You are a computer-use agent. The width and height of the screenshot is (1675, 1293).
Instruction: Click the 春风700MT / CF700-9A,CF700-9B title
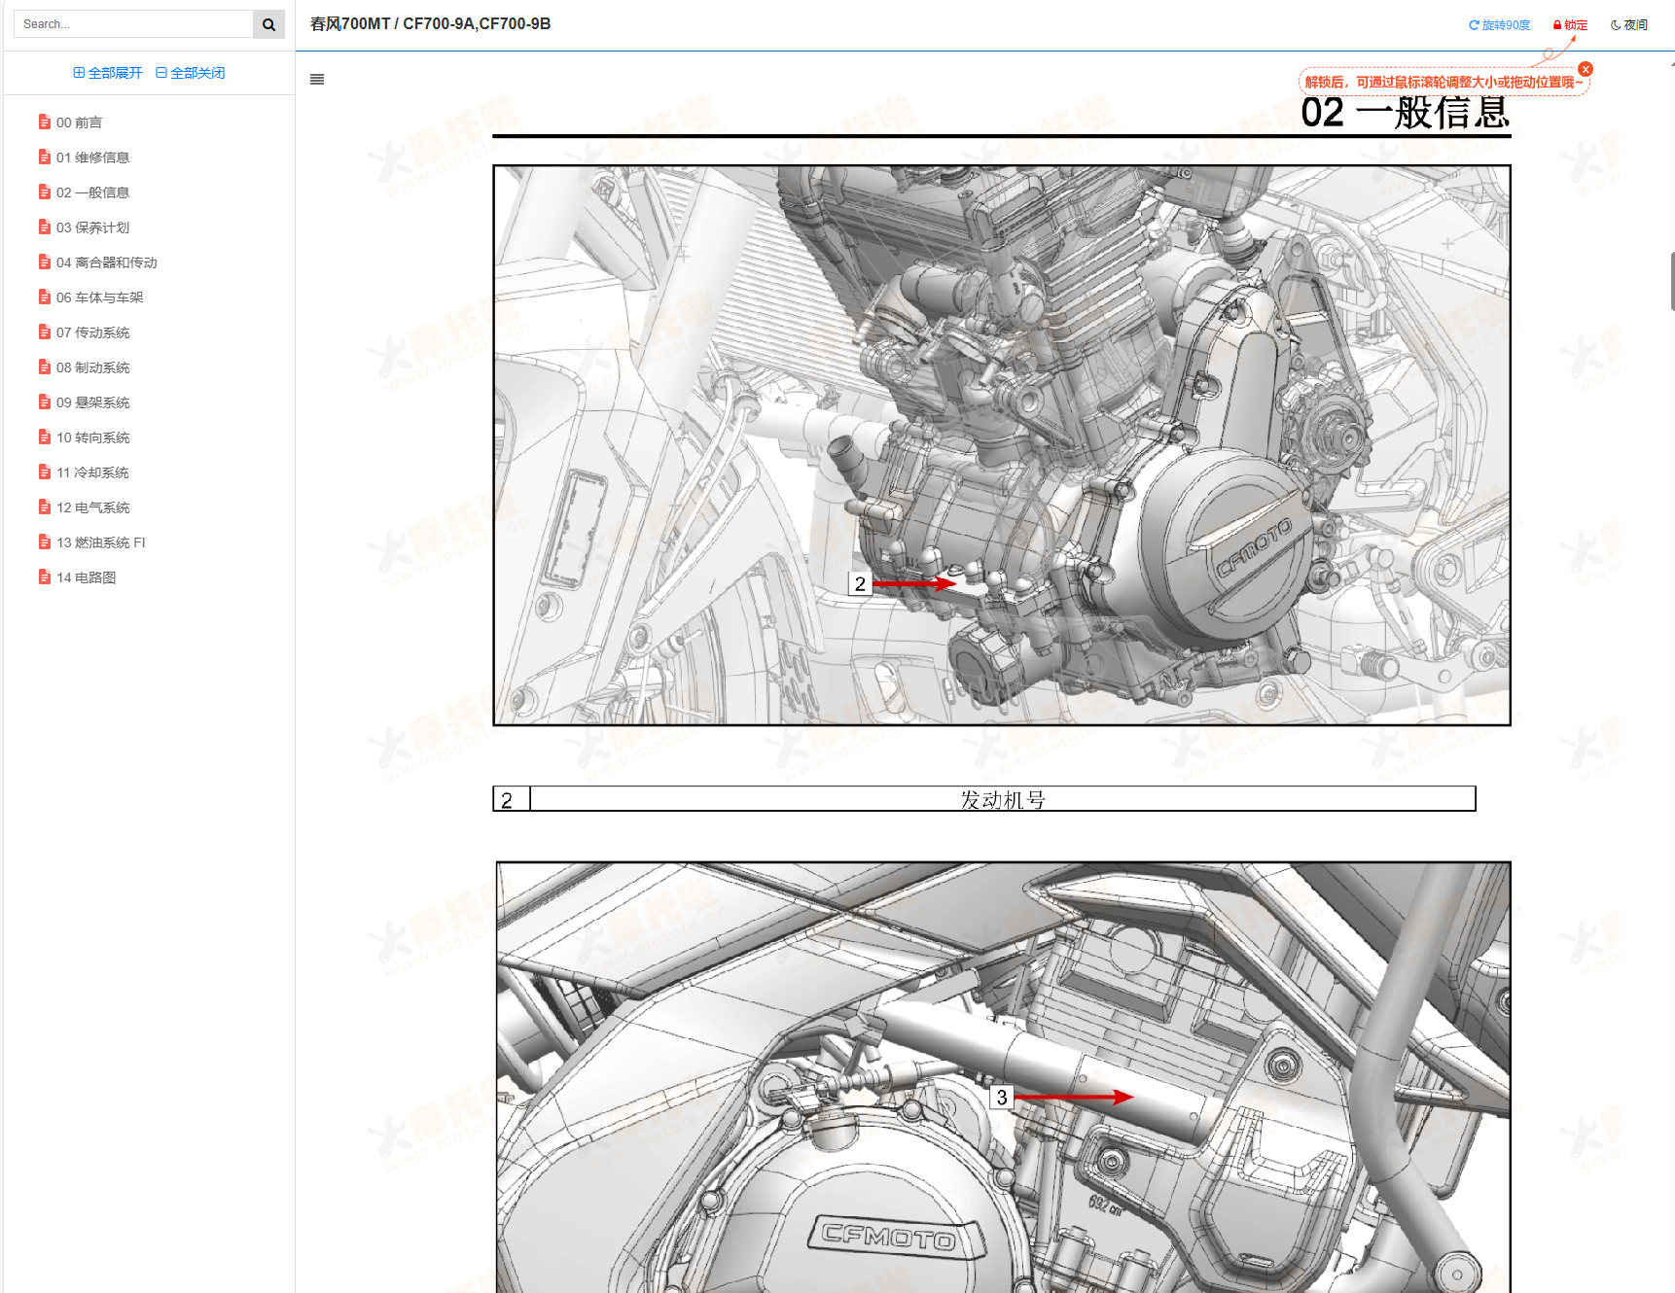click(430, 24)
